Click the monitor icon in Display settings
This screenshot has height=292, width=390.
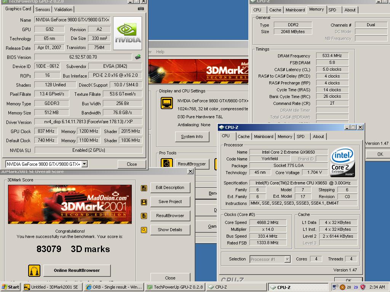(167, 103)
